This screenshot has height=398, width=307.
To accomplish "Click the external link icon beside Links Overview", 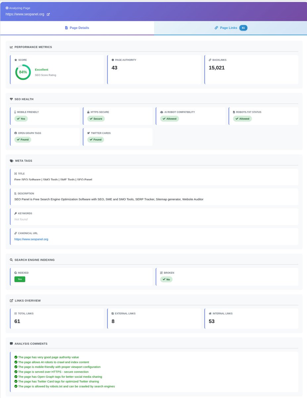I will pyautogui.click(x=11, y=300).
